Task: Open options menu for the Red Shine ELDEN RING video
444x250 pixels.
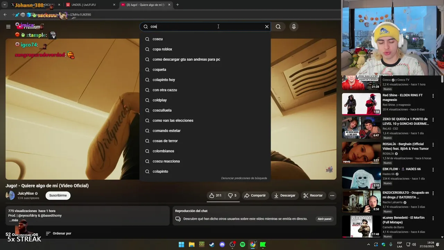Action: [433, 95]
